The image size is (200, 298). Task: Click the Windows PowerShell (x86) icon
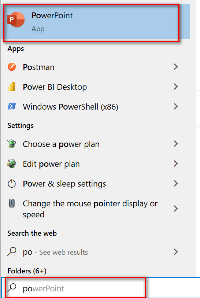click(12, 106)
